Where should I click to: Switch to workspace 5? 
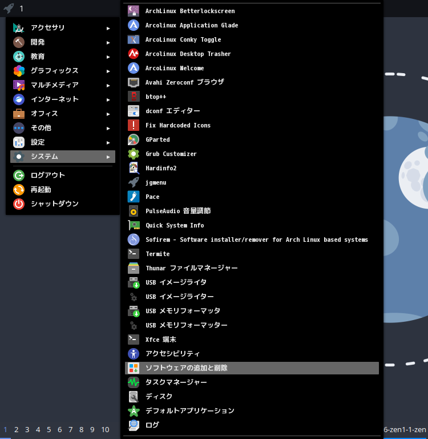49,430
